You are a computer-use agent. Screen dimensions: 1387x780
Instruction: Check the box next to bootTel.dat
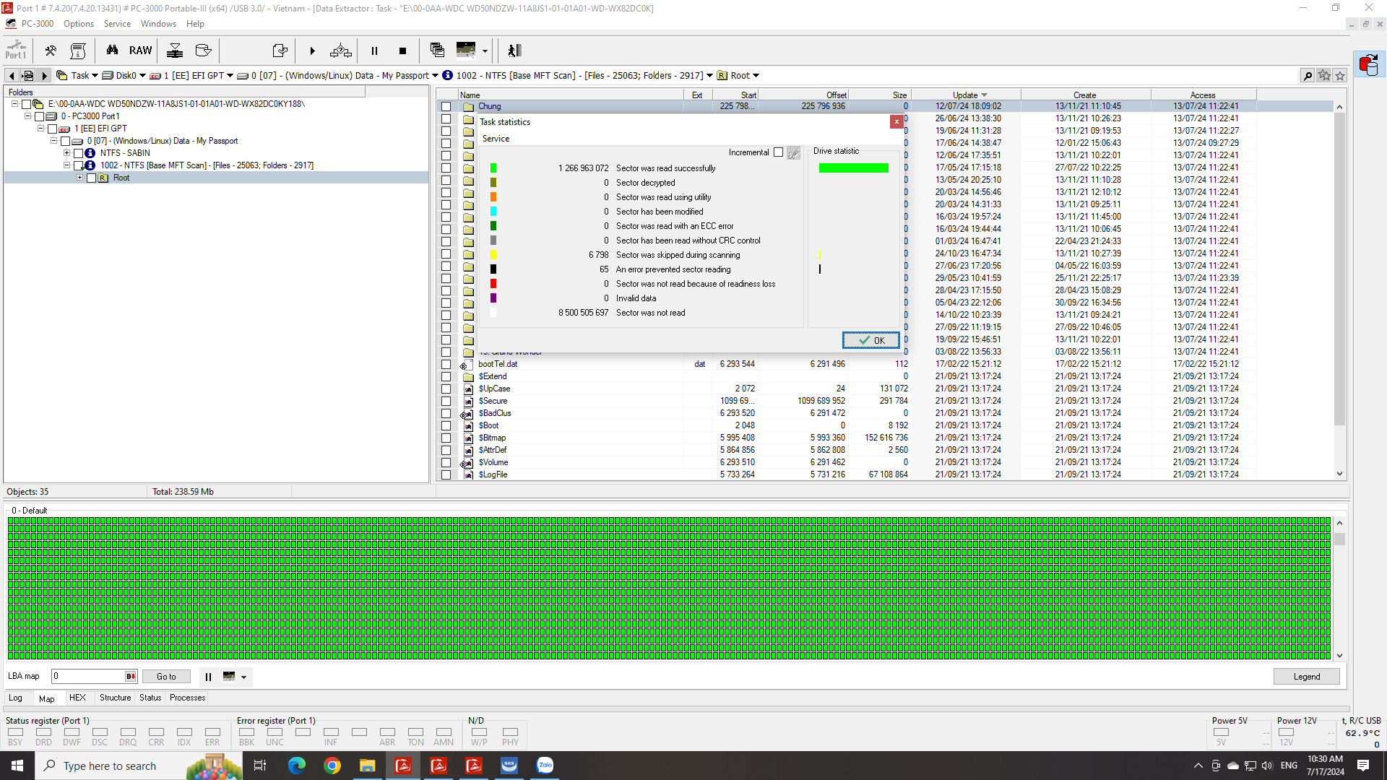(x=446, y=365)
